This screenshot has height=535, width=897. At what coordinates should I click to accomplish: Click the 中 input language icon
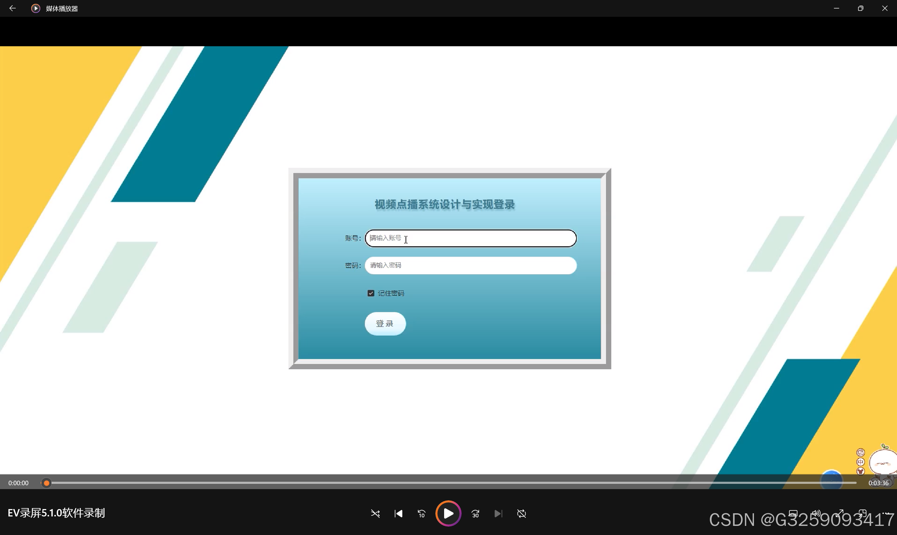[x=861, y=462]
